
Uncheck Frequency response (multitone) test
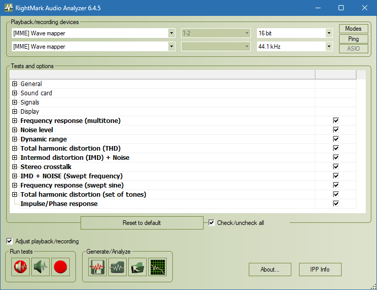336,120
